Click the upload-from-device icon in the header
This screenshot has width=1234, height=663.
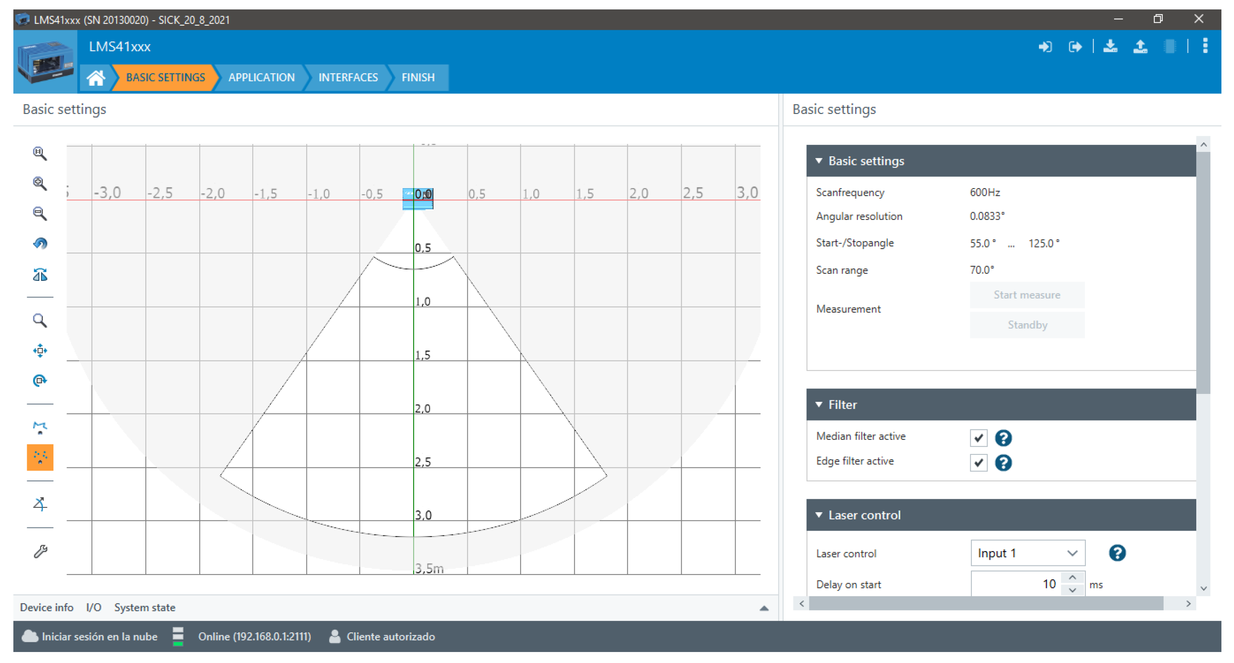click(x=1140, y=46)
